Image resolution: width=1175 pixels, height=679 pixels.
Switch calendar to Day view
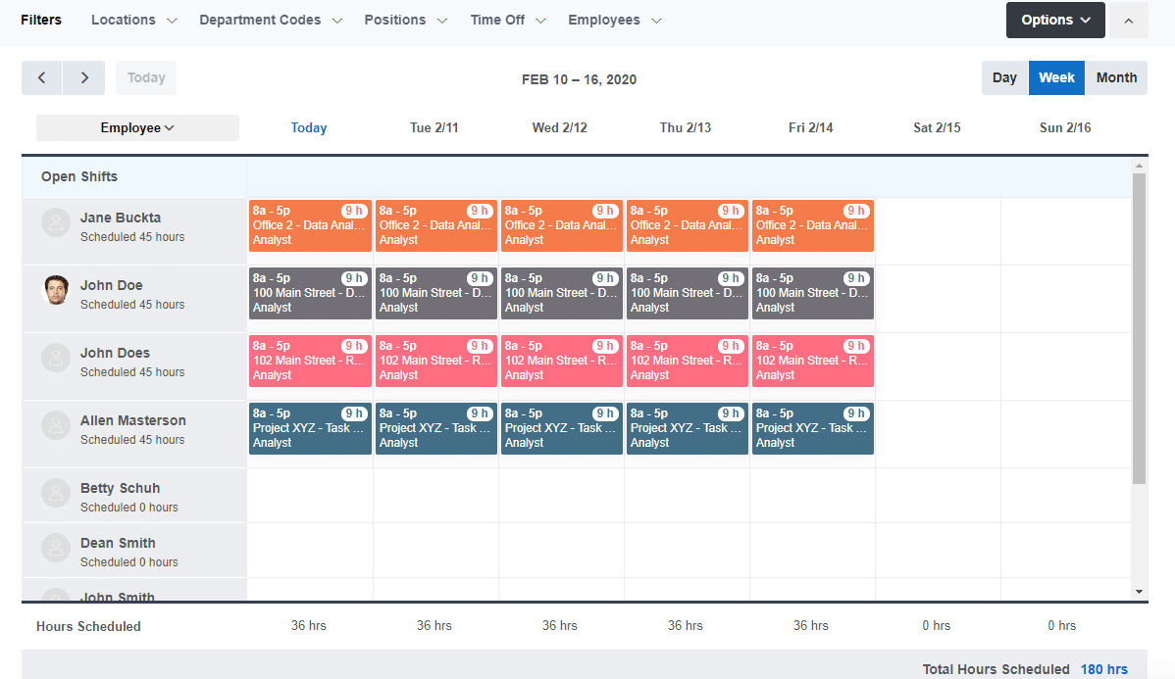[x=1004, y=78]
